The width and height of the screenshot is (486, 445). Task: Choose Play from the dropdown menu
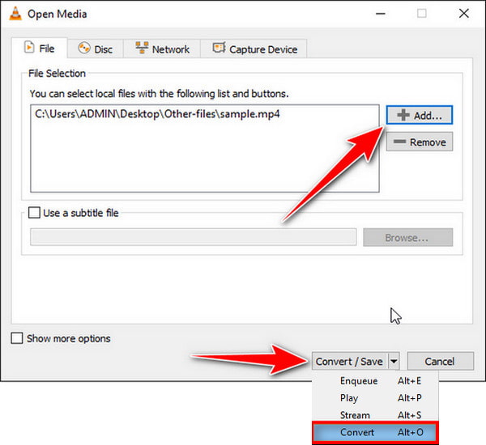tap(375, 398)
